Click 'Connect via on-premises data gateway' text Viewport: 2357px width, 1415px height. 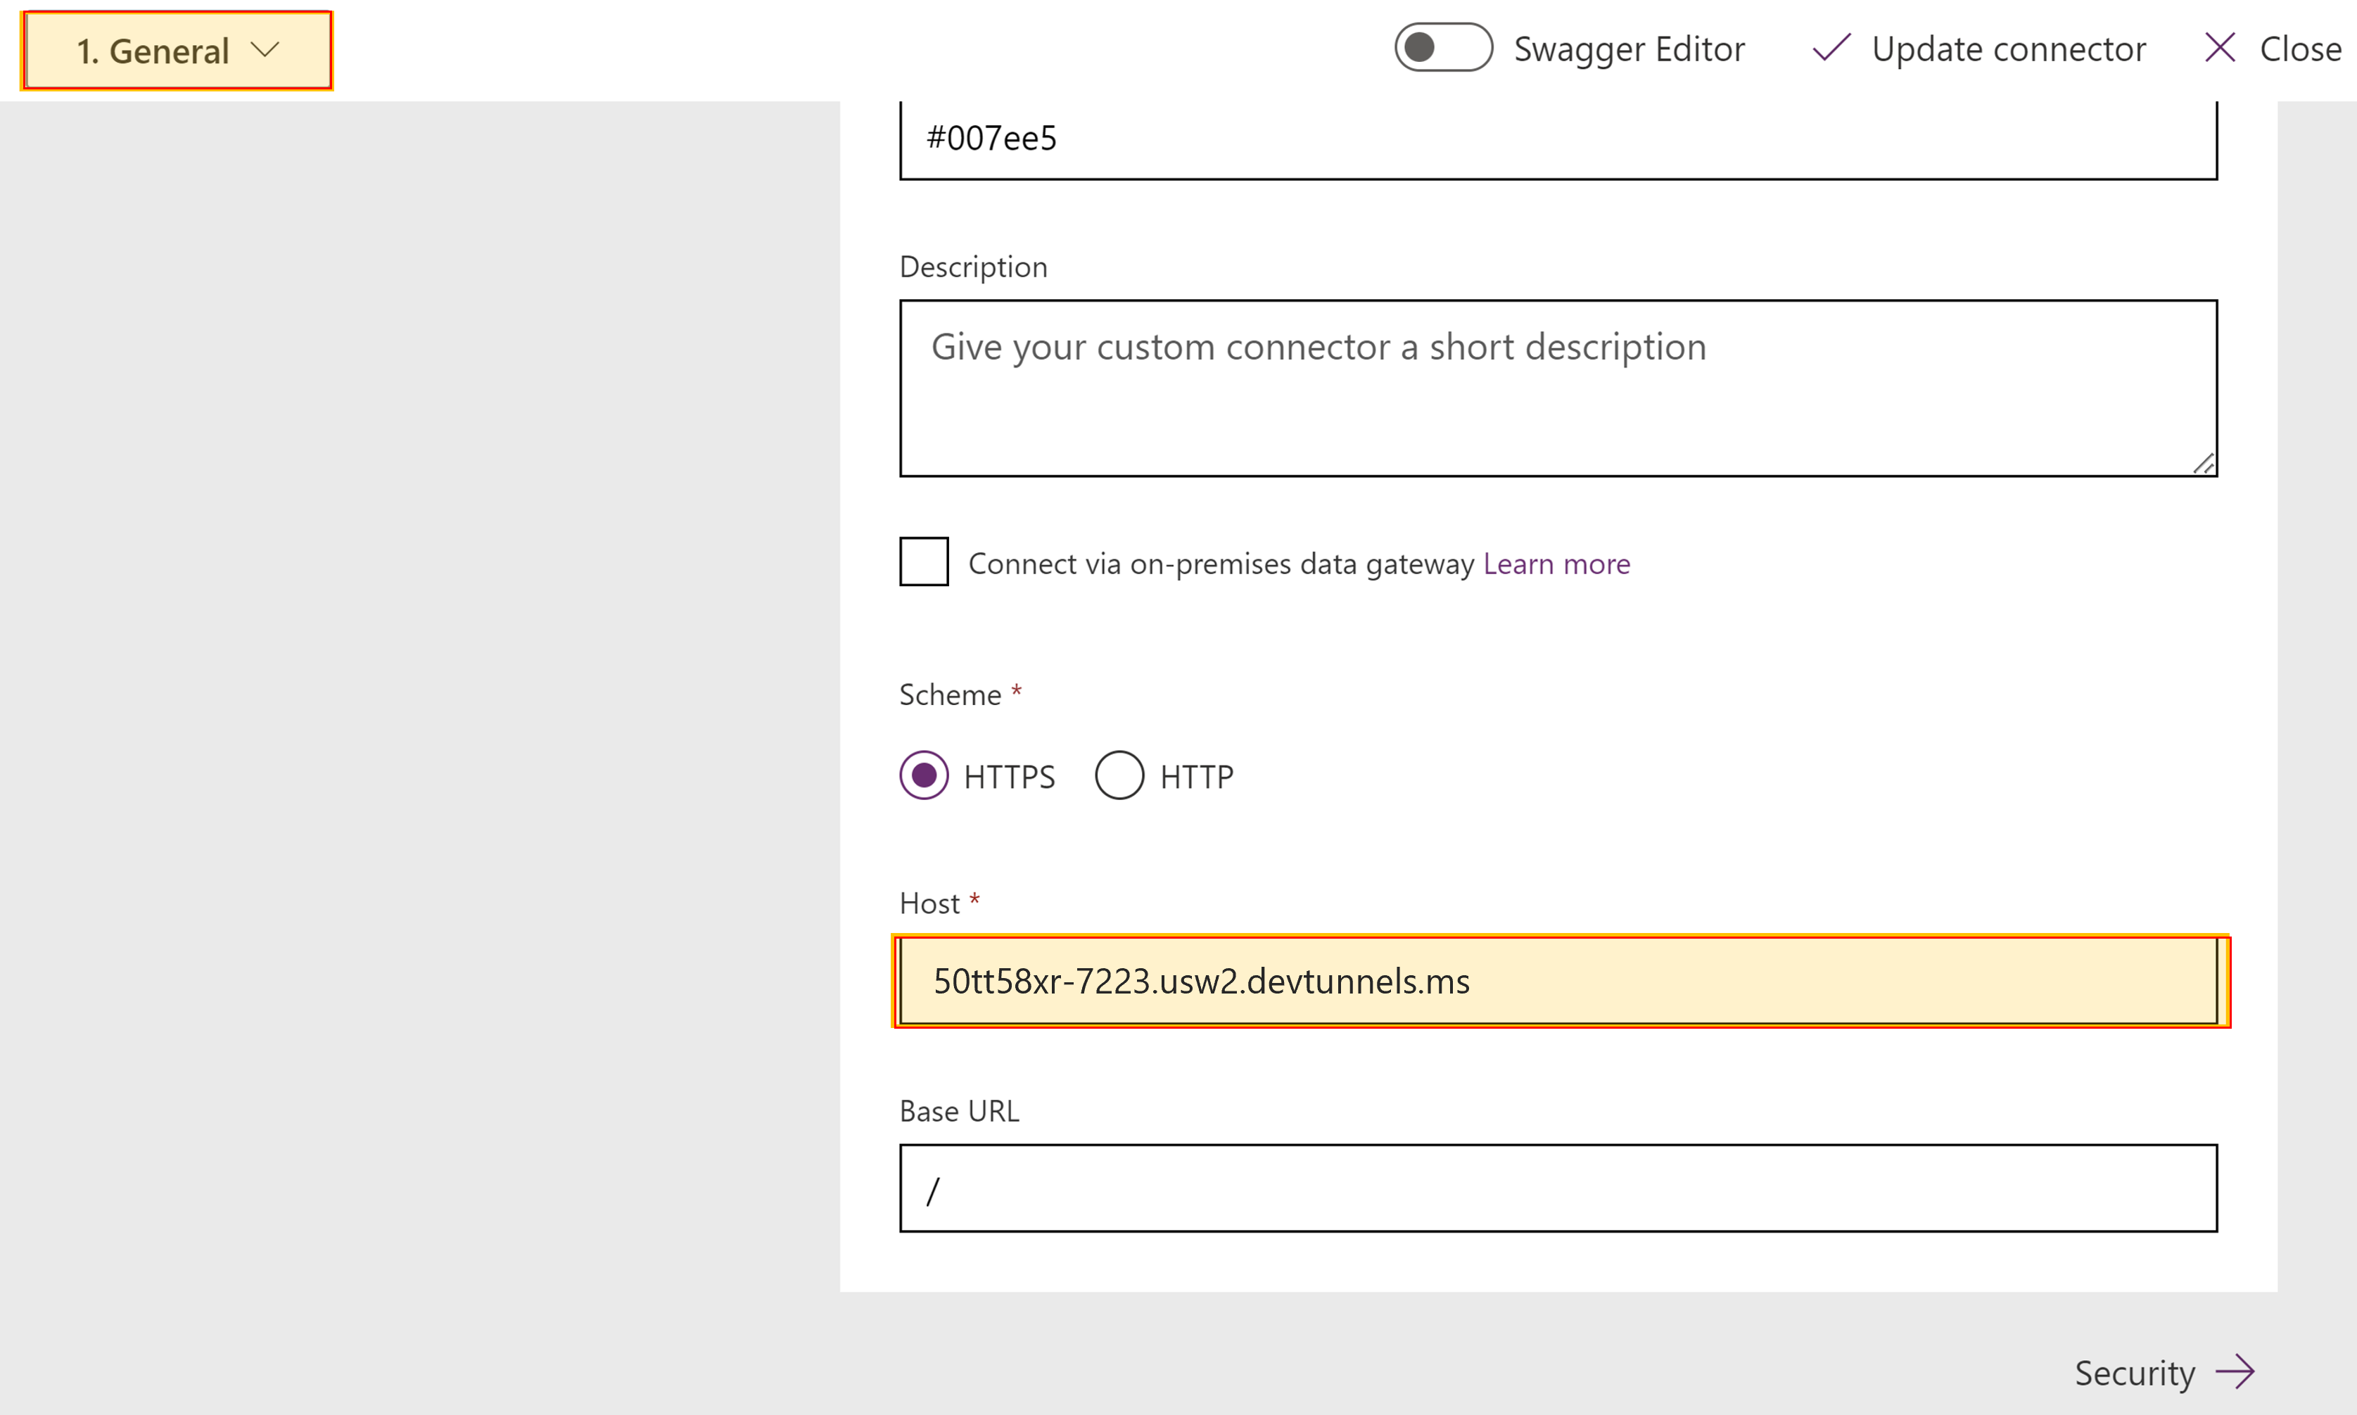1221,564
